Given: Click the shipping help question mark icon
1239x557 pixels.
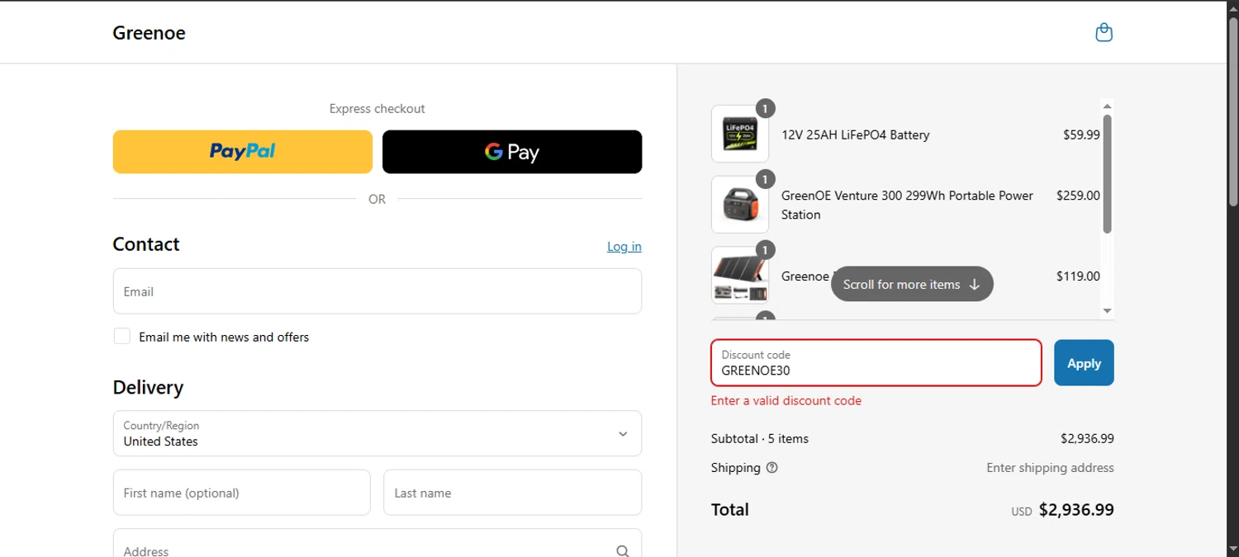Looking at the screenshot, I should 771,468.
